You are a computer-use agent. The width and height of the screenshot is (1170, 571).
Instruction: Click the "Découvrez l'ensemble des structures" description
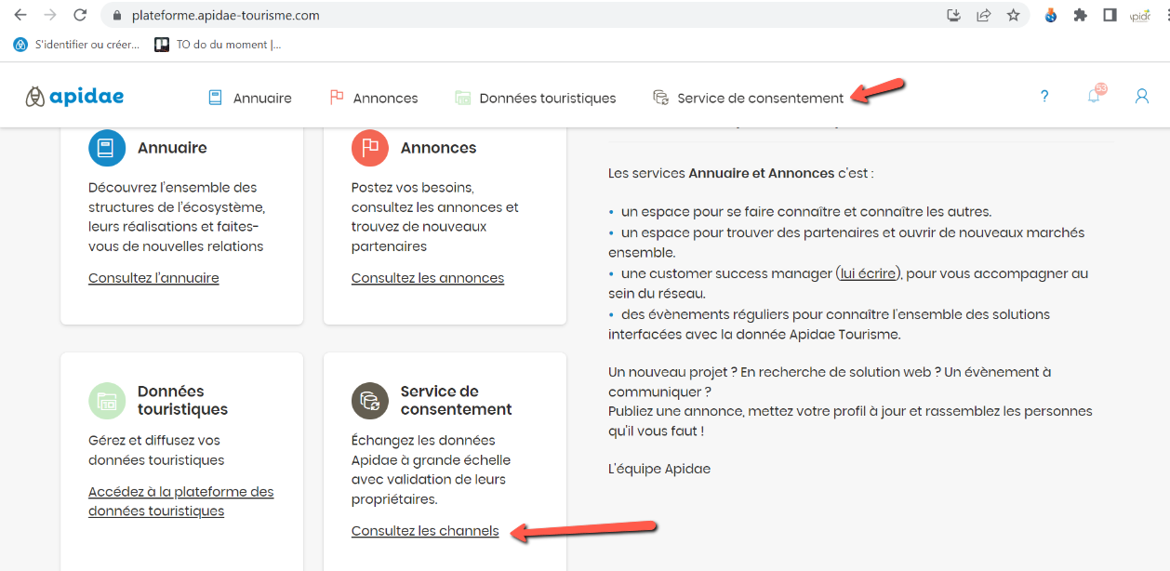[177, 217]
